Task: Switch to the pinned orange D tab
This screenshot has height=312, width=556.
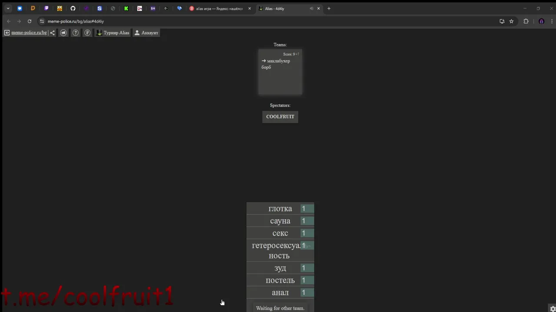Action: point(33,8)
